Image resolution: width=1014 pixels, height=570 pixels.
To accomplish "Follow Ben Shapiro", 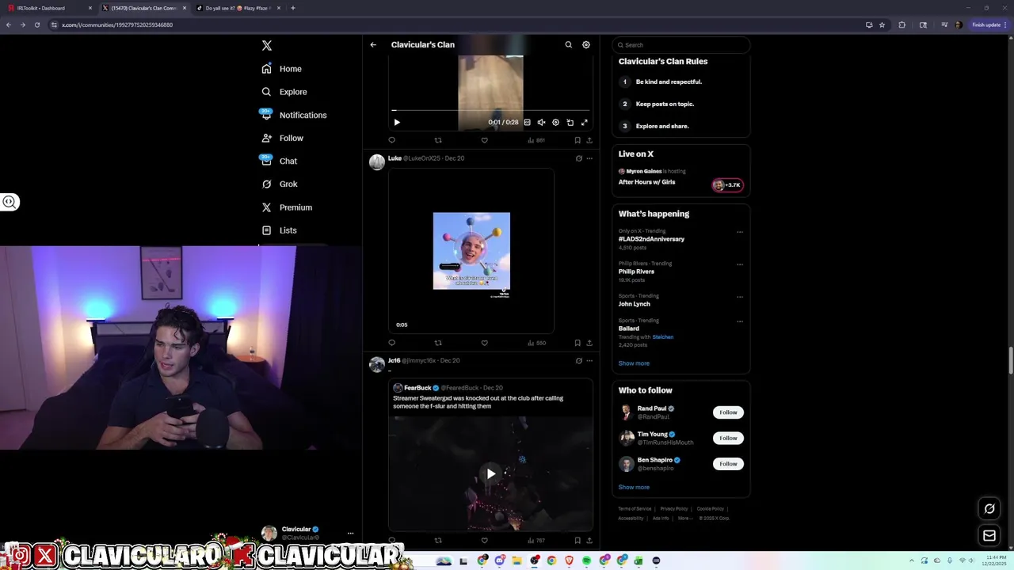I will (x=728, y=464).
